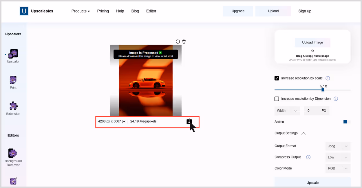Click the reset rotate icon above image
Image resolution: width=362 pixels, height=188 pixels.
tap(178, 42)
